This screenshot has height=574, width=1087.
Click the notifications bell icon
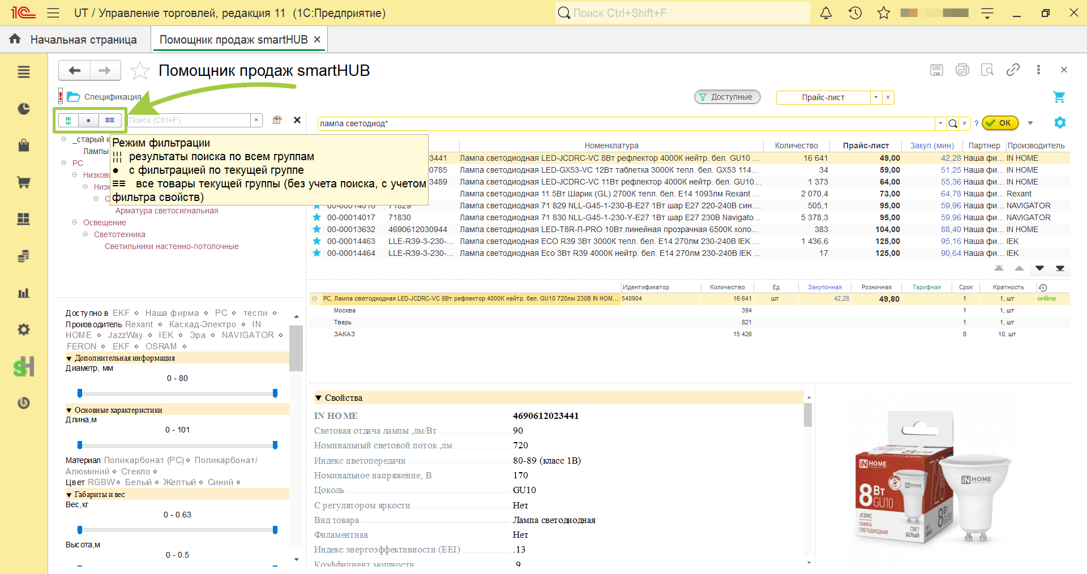tap(826, 13)
